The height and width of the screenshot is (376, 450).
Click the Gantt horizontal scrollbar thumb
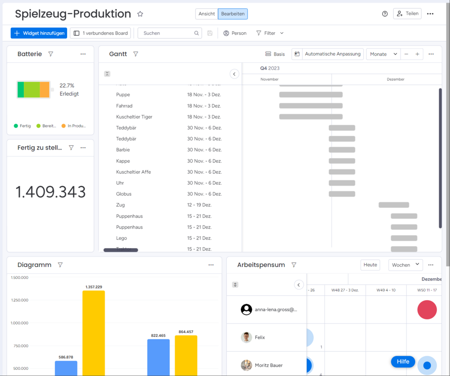(121, 250)
